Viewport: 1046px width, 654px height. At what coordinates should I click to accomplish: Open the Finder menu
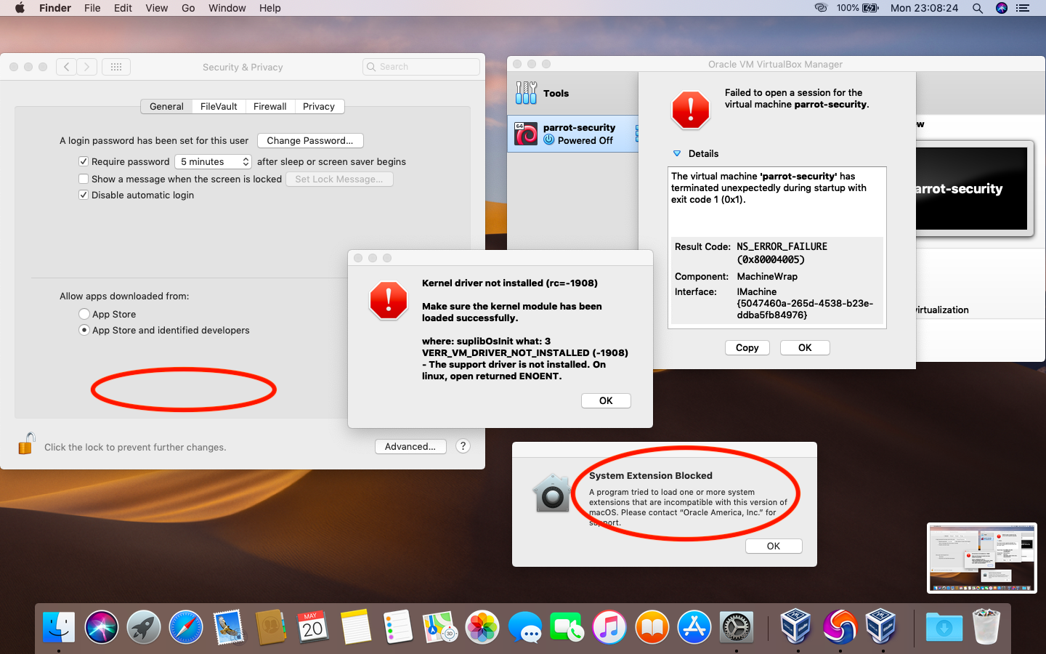click(55, 8)
